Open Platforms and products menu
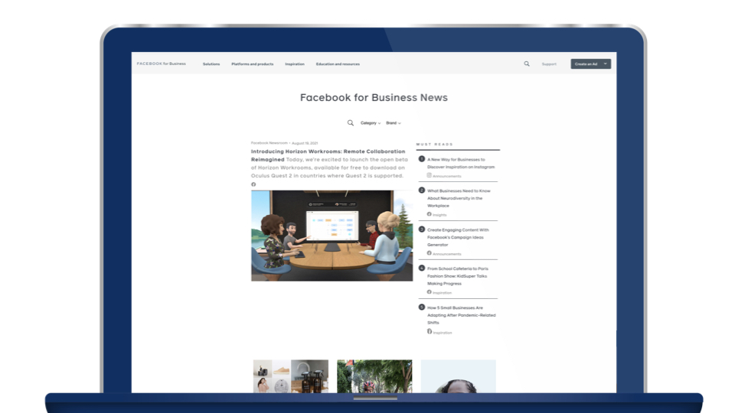 pos(252,64)
